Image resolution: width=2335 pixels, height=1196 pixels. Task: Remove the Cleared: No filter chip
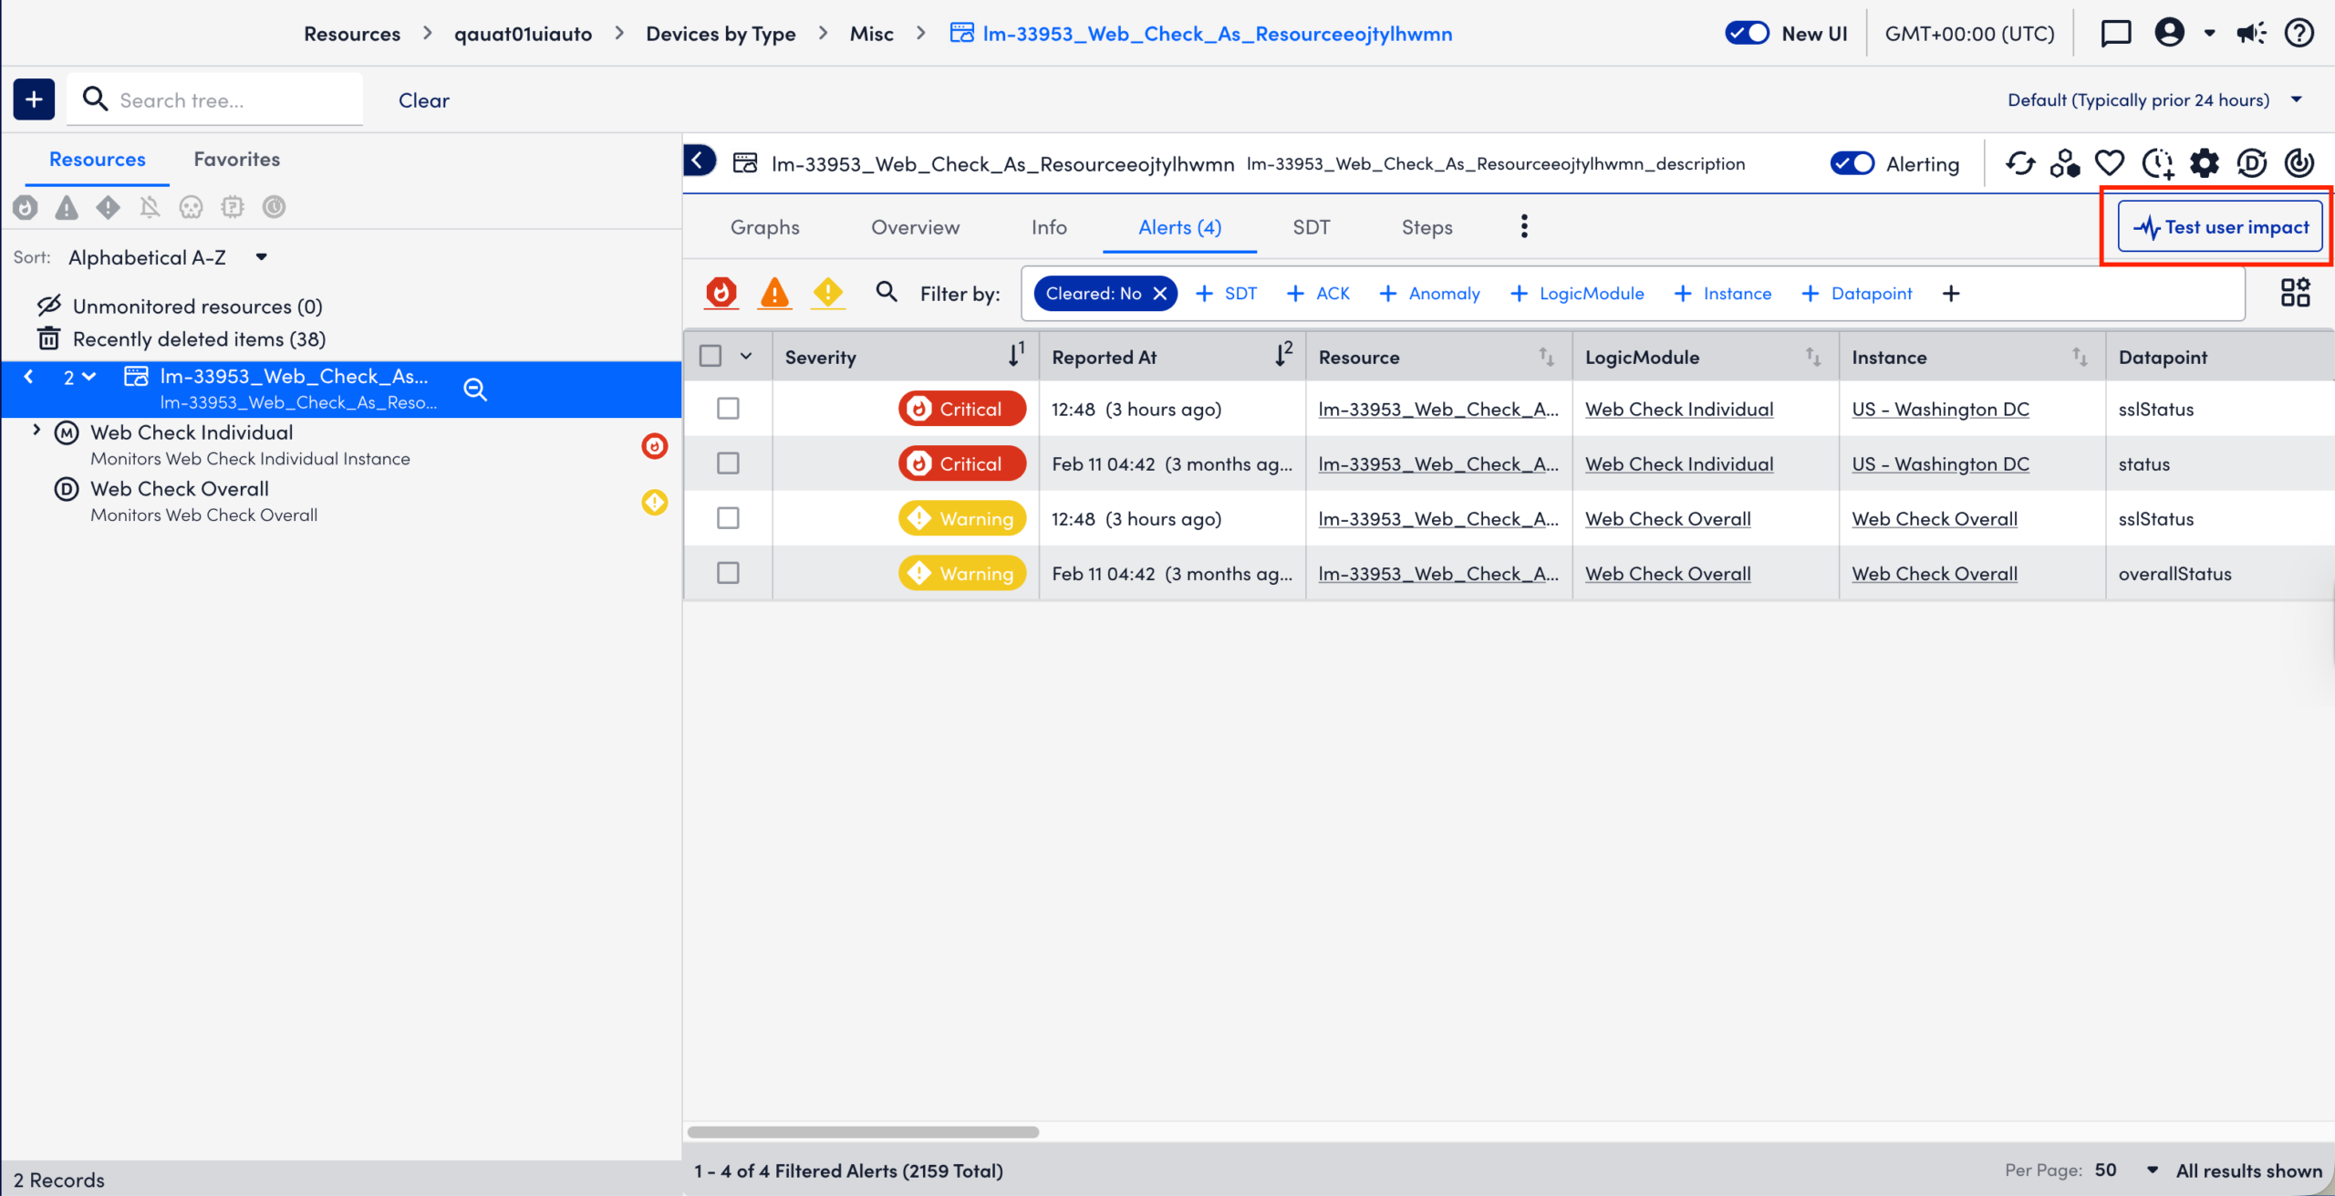(x=1160, y=293)
